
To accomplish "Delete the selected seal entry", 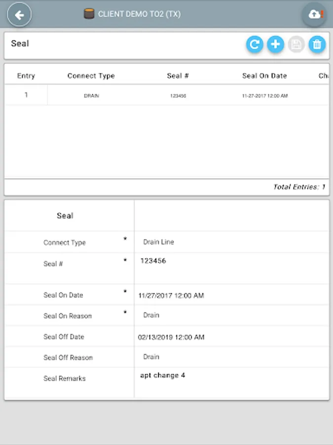I will pyautogui.click(x=317, y=44).
